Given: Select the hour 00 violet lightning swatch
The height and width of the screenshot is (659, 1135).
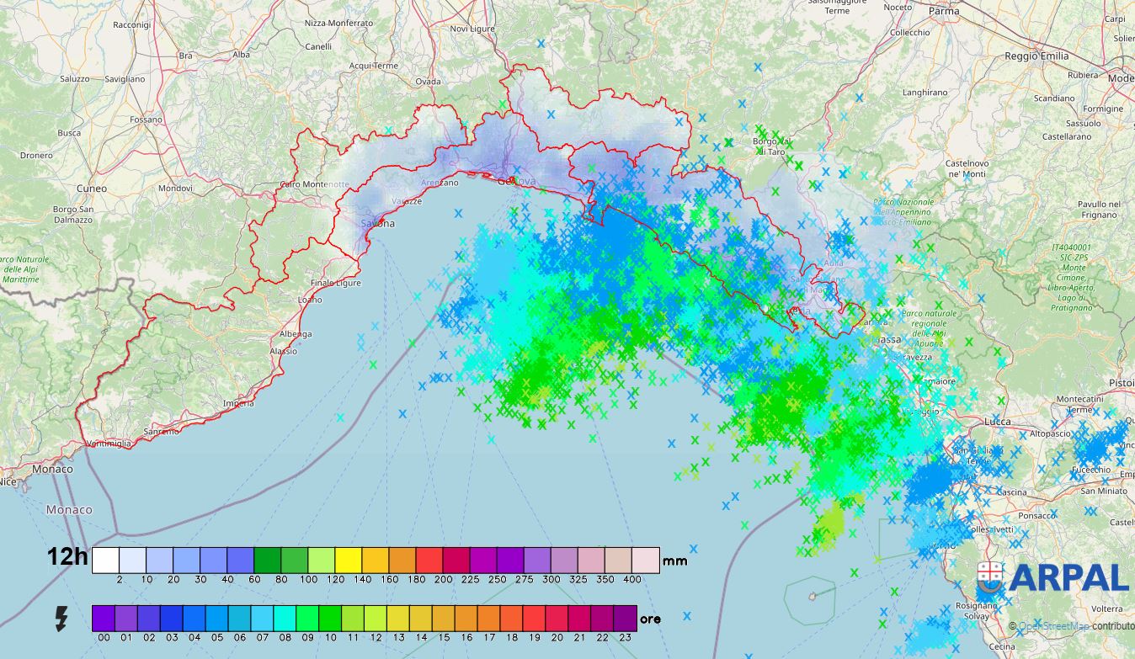Looking at the screenshot, I should [x=104, y=619].
